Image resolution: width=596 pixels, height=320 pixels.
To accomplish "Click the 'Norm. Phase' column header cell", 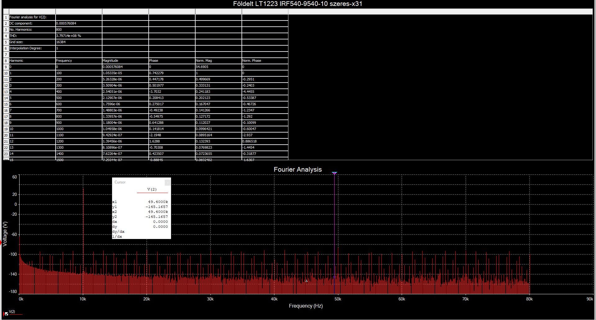I will (265, 61).
